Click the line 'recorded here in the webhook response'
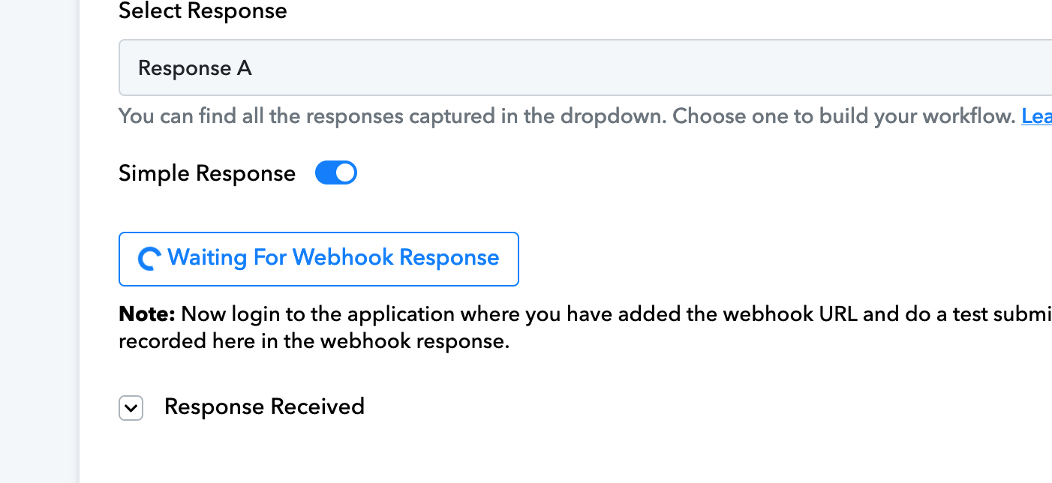Screen dimensions: 1052x483 point(314,341)
